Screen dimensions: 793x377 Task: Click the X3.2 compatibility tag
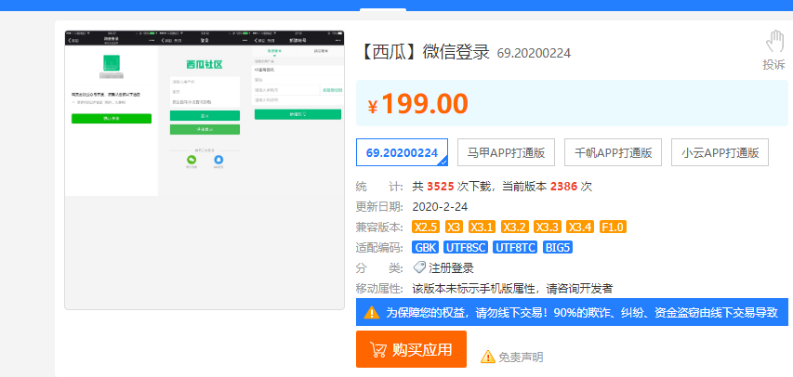click(515, 227)
